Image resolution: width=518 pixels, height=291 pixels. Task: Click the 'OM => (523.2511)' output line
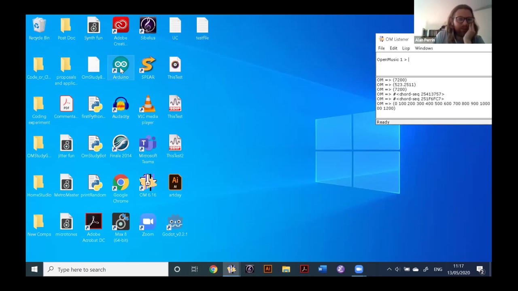(x=396, y=85)
